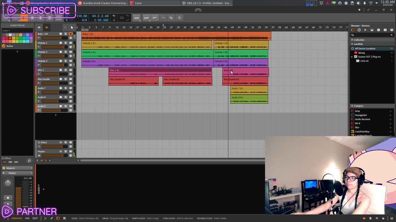Click the orange X icon below Master track
Viewport: 396px width, 222px height.
49,160
